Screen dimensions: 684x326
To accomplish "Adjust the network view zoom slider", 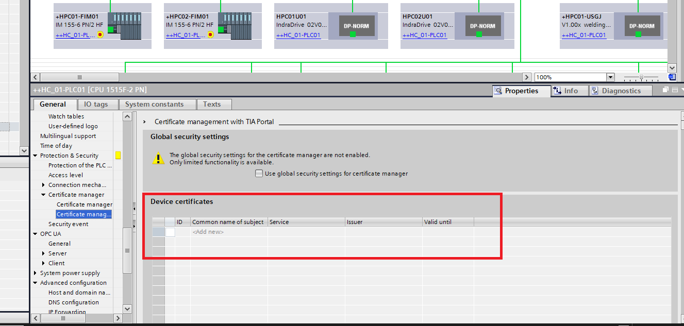I will [x=641, y=77].
